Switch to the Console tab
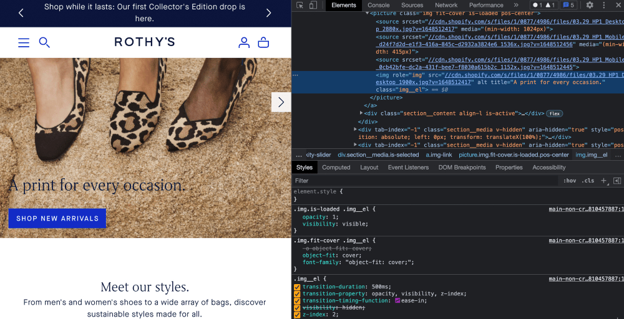The height and width of the screenshot is (319, 624). 379,5
